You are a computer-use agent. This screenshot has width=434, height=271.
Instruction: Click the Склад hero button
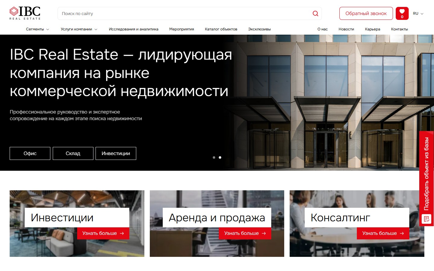click(73, 153)
